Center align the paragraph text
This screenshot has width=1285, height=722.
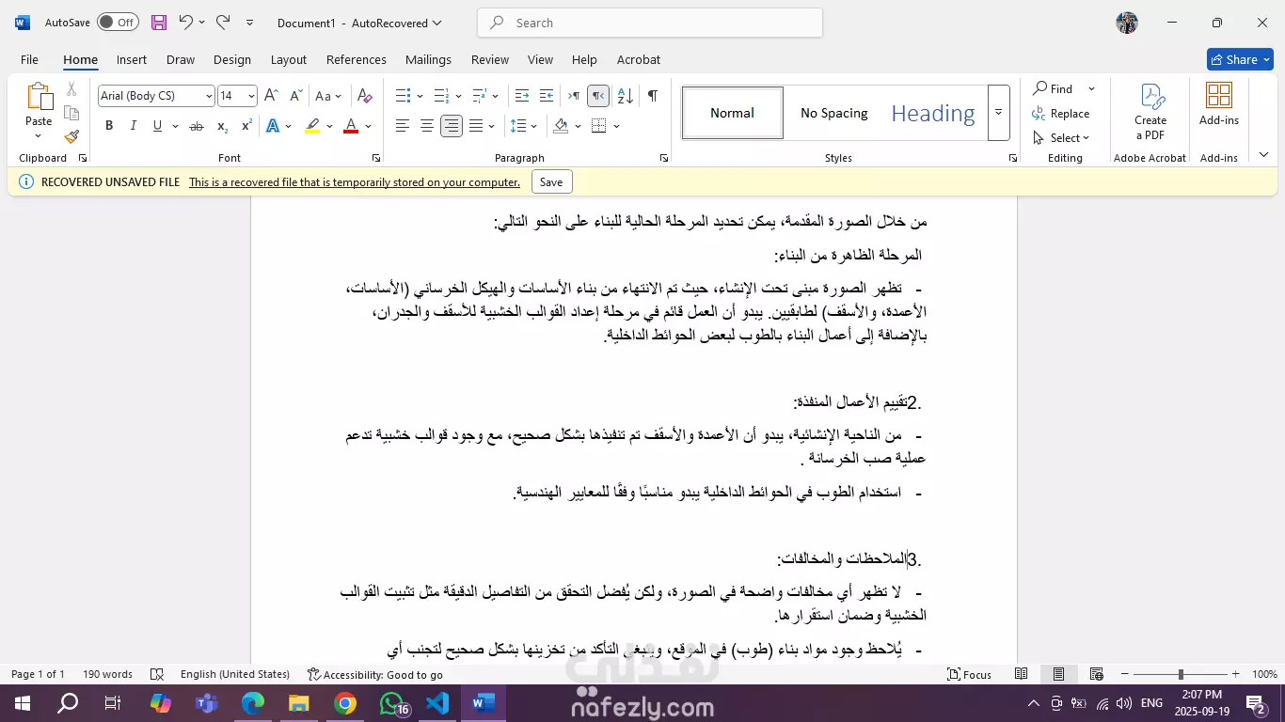click(427, 126)
